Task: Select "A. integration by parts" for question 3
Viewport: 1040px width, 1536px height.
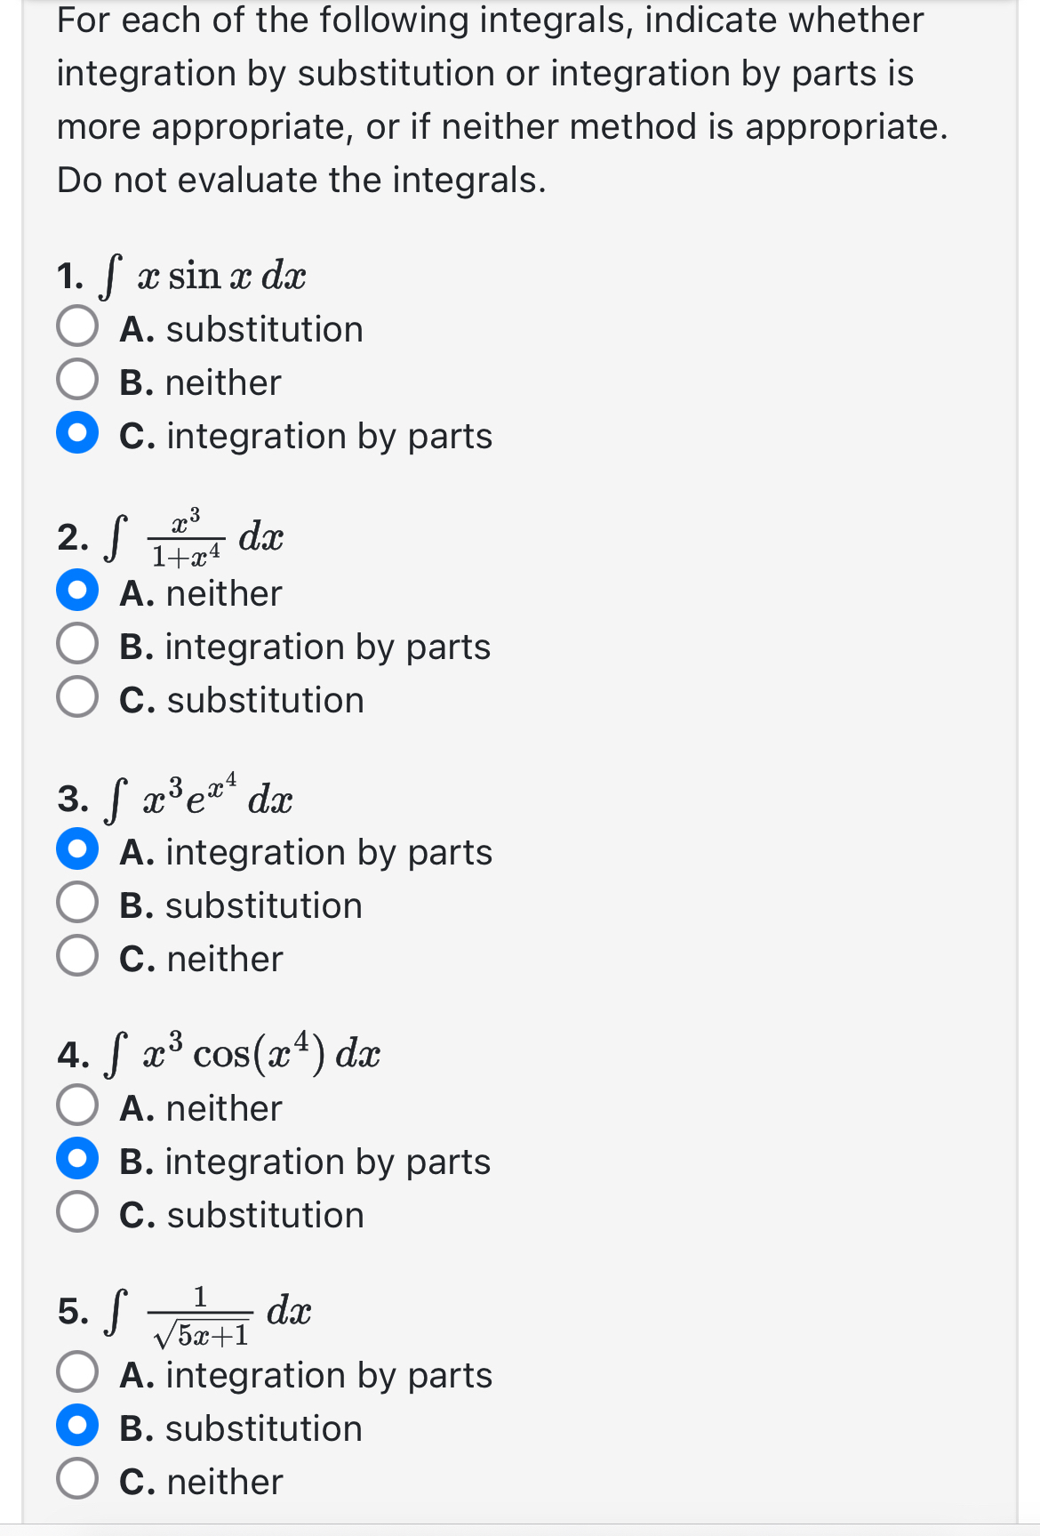Action: (x=80, y=850)
